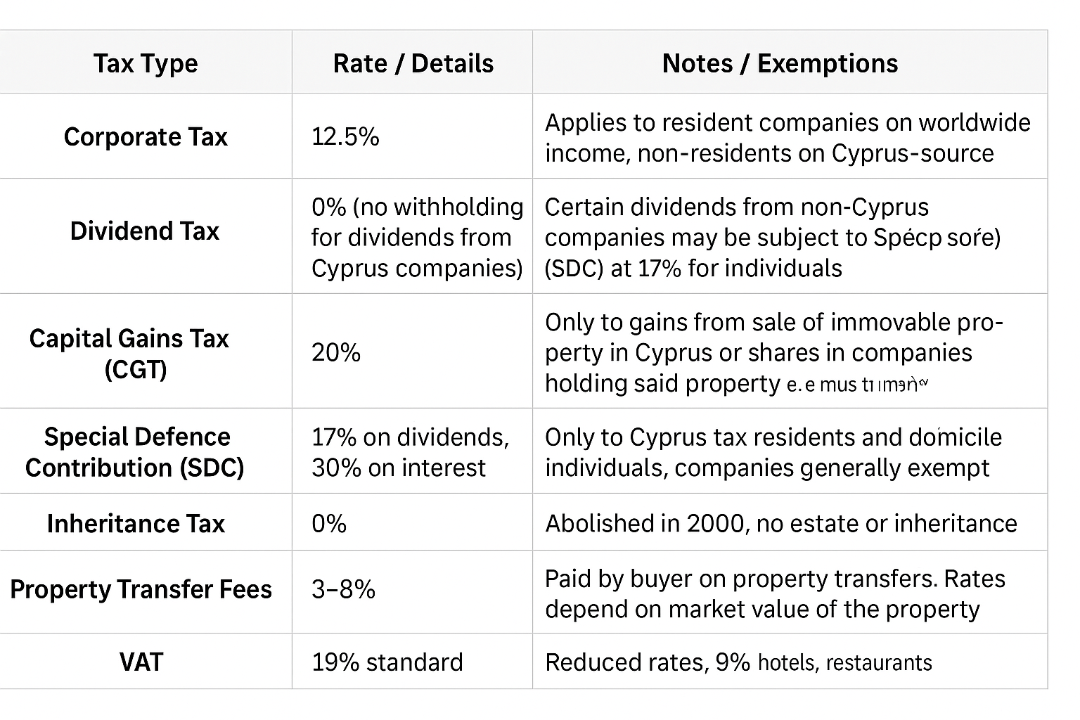1080x720 pixels.
Task: Click the 0% no withholding dividend cell
Action: coord(417,237)
